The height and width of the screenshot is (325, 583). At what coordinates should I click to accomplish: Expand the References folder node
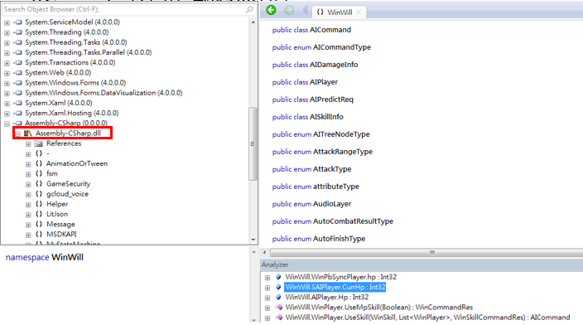[28, 144]
